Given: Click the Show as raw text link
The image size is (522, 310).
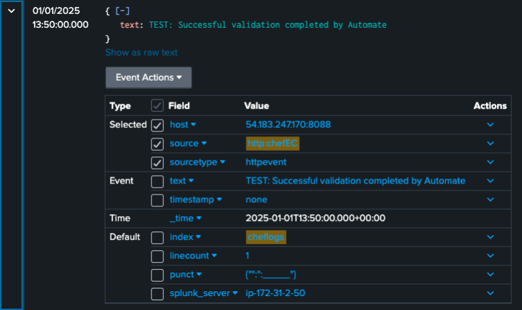Looking at the screenshot, I should (x=142, y=52).
